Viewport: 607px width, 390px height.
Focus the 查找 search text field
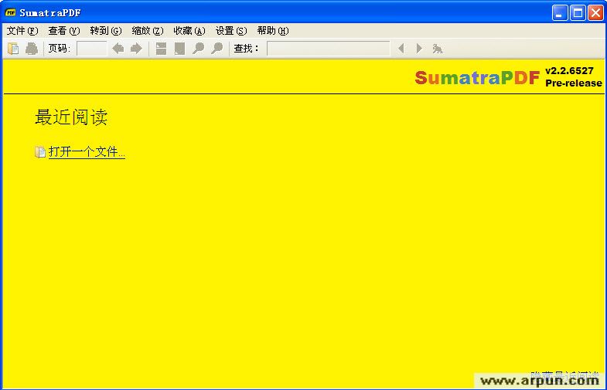tap(329, 49)
